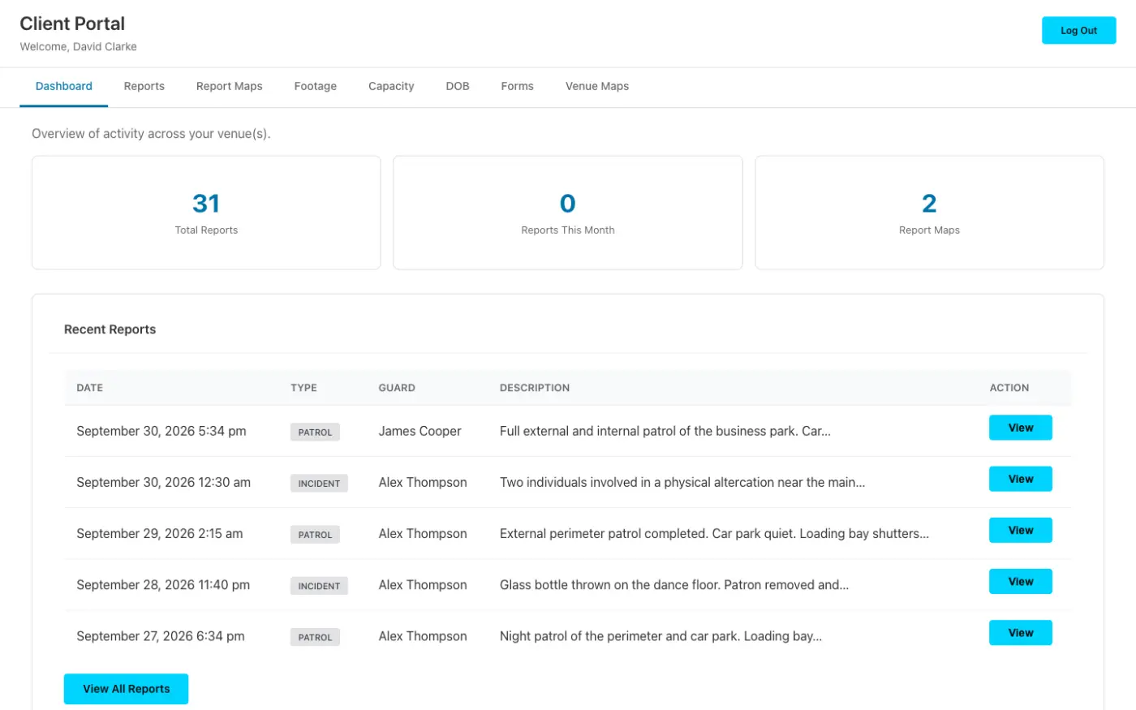Click the 'Welcome, David Clarke' text

click(x=78, y=47)
